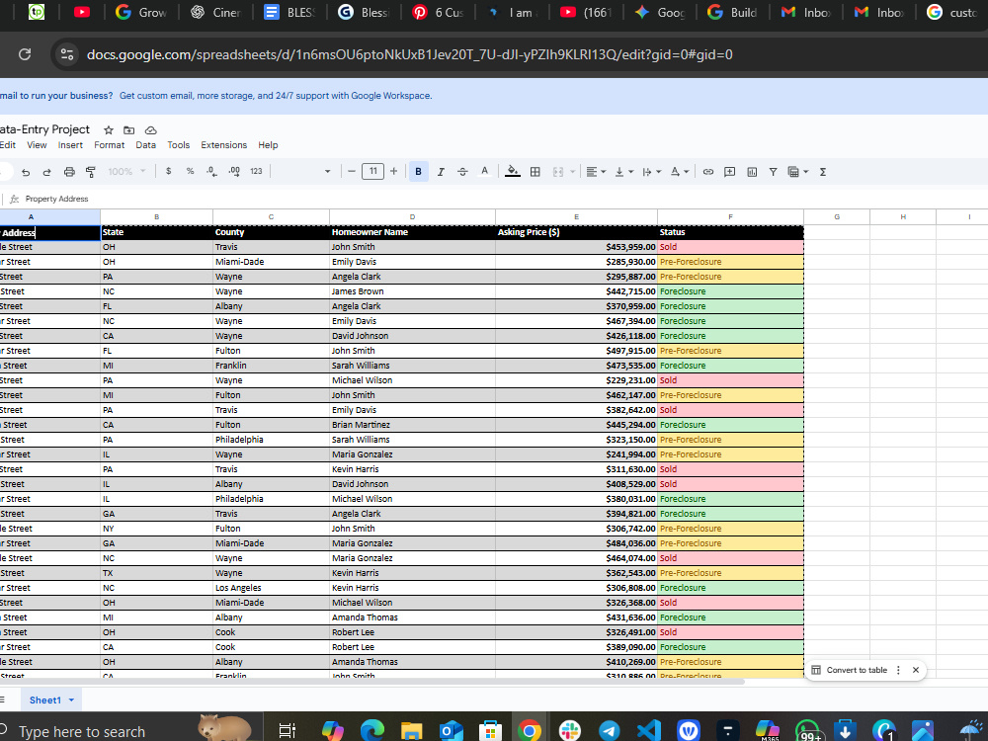
Task: Click the Homeowner Name header cell
Action: (412, 232)
